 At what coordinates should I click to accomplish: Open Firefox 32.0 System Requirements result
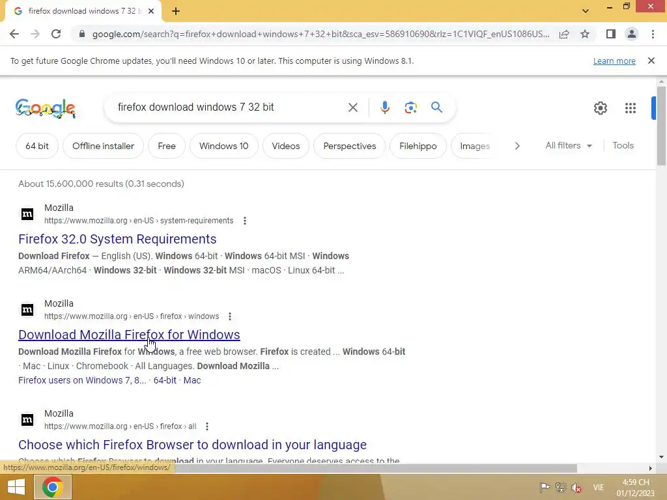point(117,239)
